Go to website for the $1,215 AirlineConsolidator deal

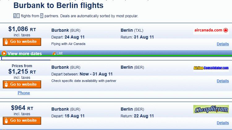pos(22,84)
